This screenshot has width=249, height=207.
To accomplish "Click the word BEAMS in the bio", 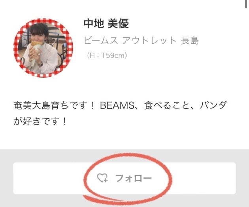I will 117,106.
